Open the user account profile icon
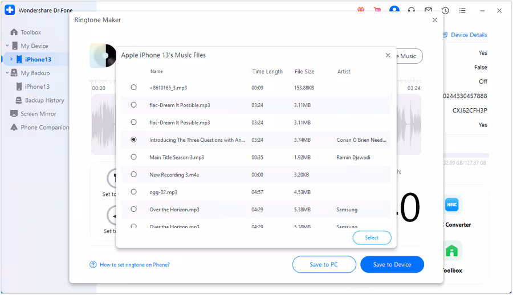Image resolution: width=513 pixels, height=295 pixels. click(x=394, y=10)
